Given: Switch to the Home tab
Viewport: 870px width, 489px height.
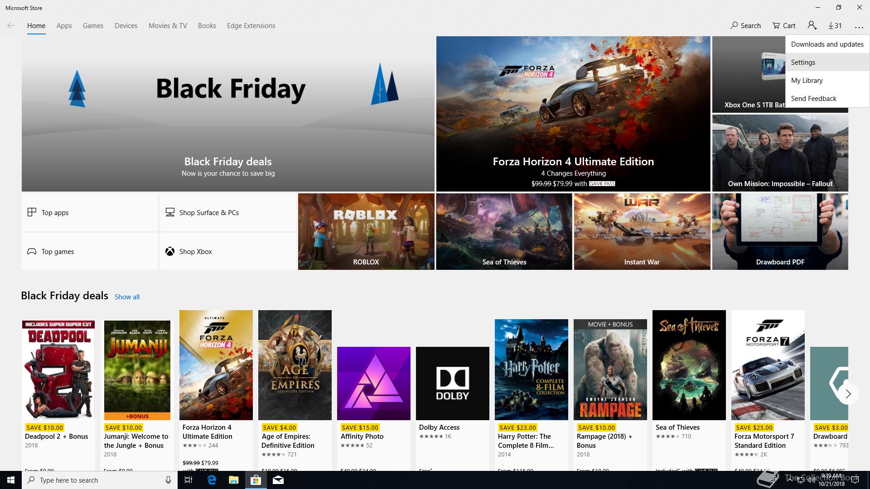Looking at the screenshot, I should coord(36,25).
